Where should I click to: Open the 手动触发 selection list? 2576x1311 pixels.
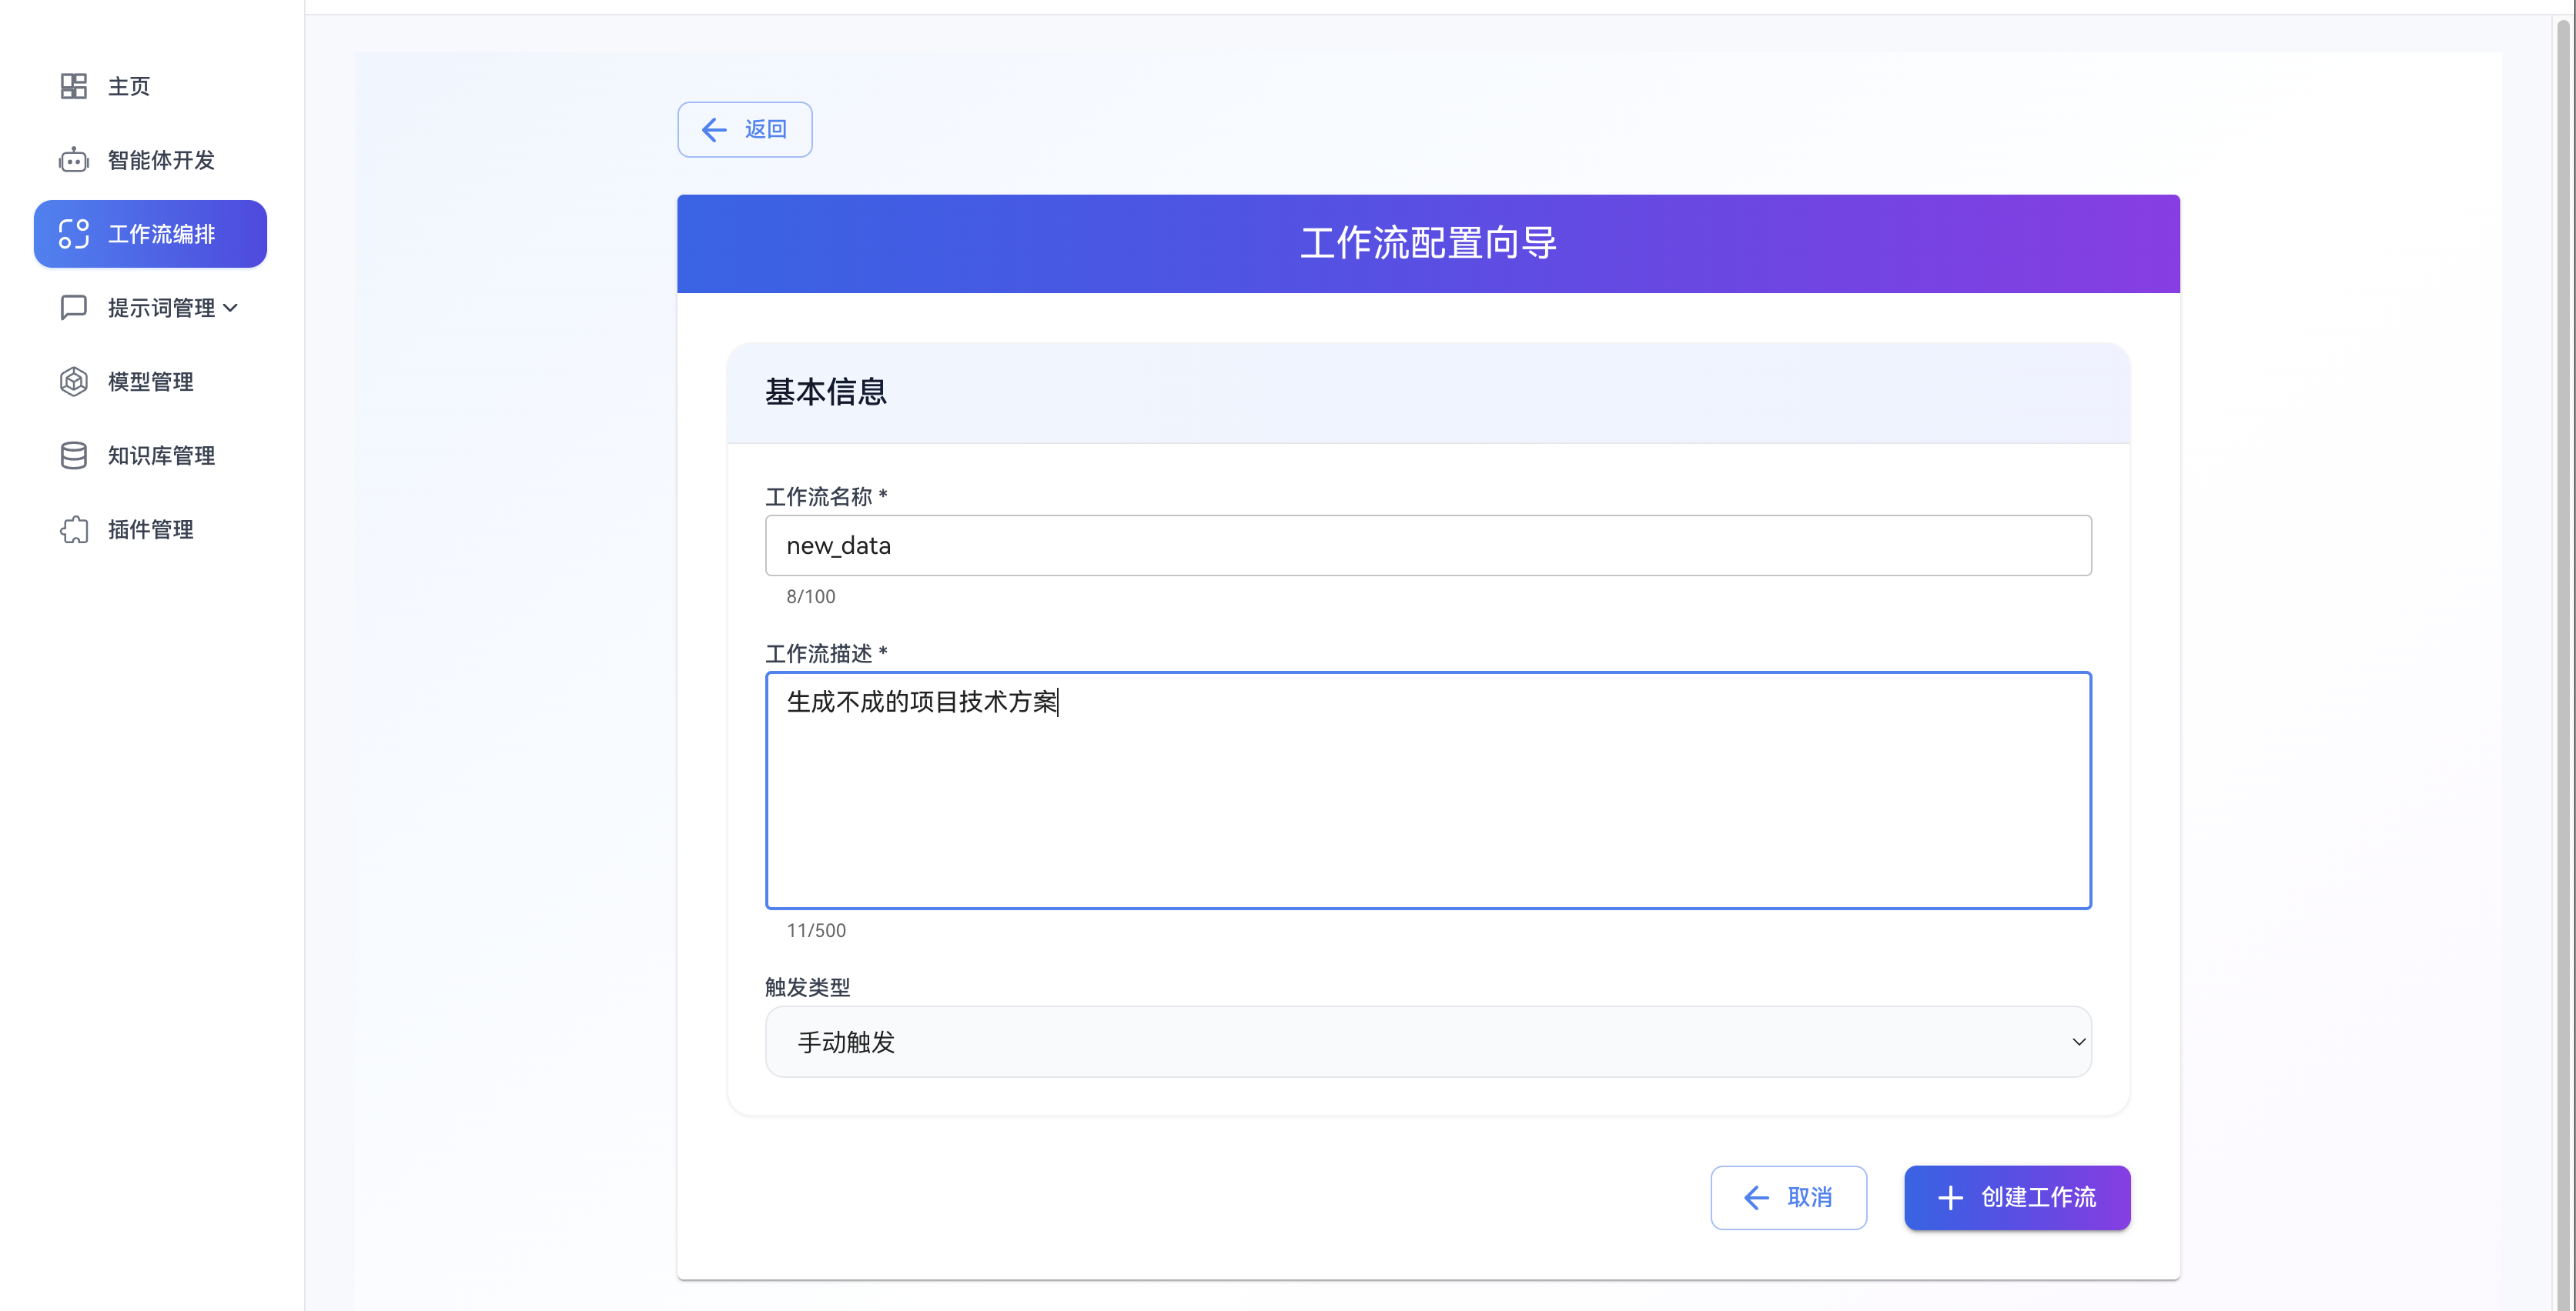click(x=1427, y=1041)
